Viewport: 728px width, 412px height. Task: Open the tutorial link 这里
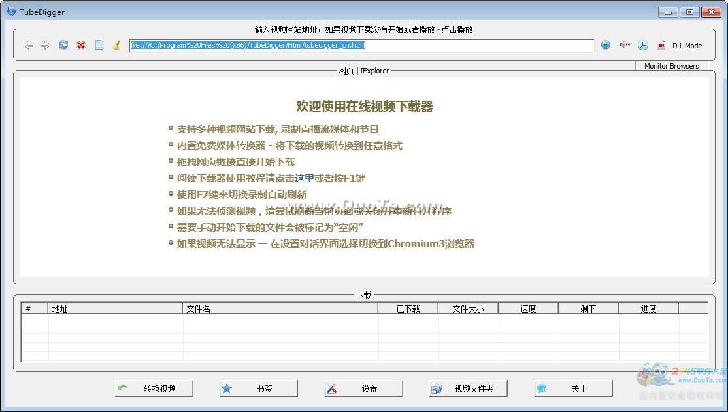coord(304,178)
